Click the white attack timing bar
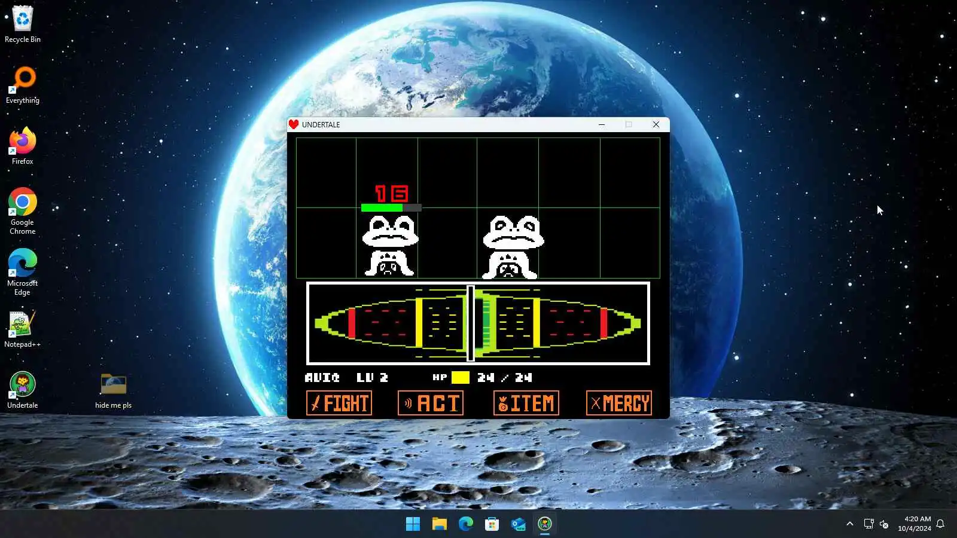The height and width of the screenshot is (538, 957). point(471,323)
